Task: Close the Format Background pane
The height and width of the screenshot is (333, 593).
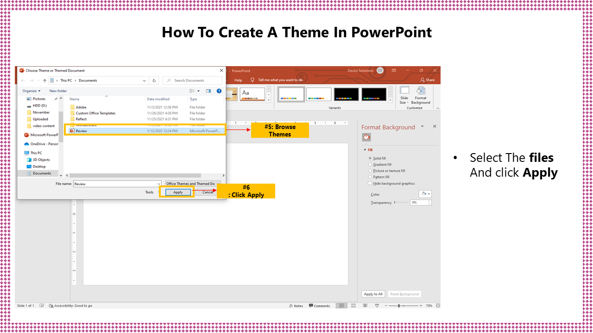Action: [x=435, y=126]
